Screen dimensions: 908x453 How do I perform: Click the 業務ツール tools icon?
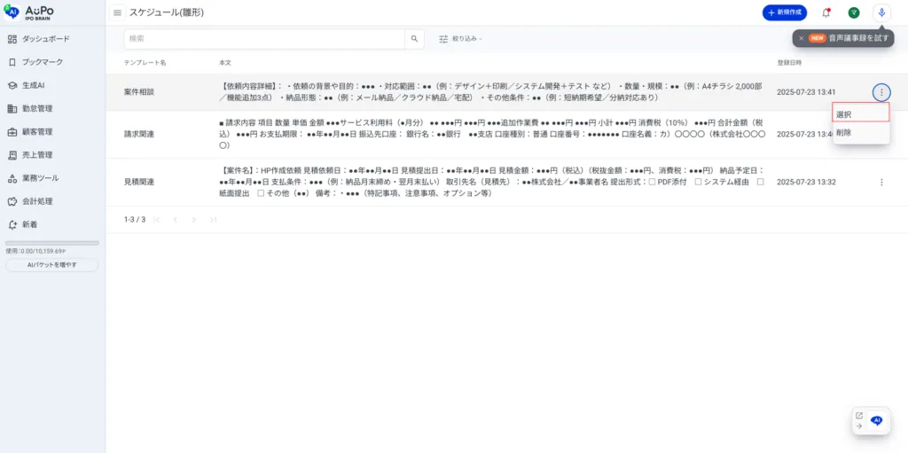(x=12, y=178)
